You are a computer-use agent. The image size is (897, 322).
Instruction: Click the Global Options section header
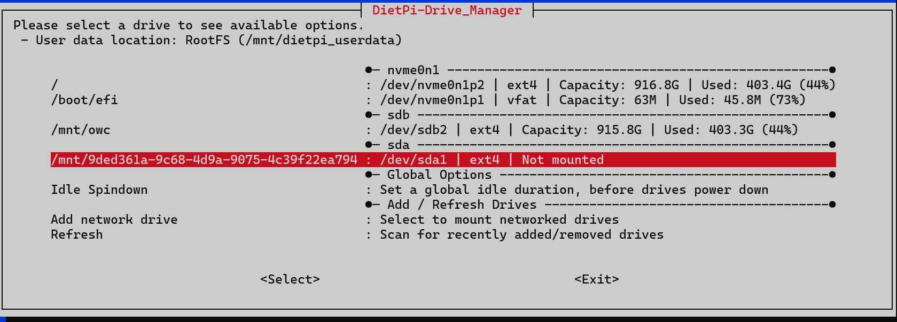point(439,175)
